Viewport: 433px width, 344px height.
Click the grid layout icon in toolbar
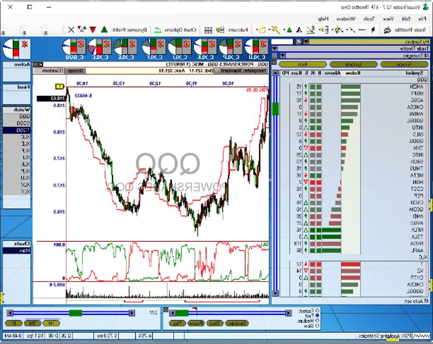coord(208,30)
